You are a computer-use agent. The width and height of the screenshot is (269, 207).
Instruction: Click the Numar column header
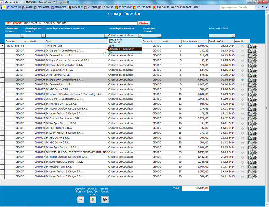click(x=171, y=41)
